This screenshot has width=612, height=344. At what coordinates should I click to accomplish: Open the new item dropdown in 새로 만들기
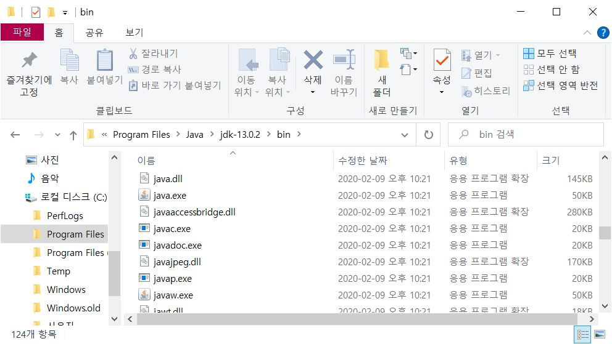tap(408, 54)
